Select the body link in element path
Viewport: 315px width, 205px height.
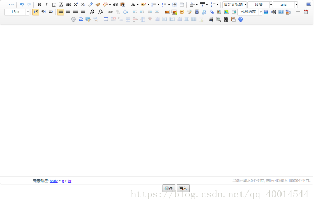click(x=53, y=181)
